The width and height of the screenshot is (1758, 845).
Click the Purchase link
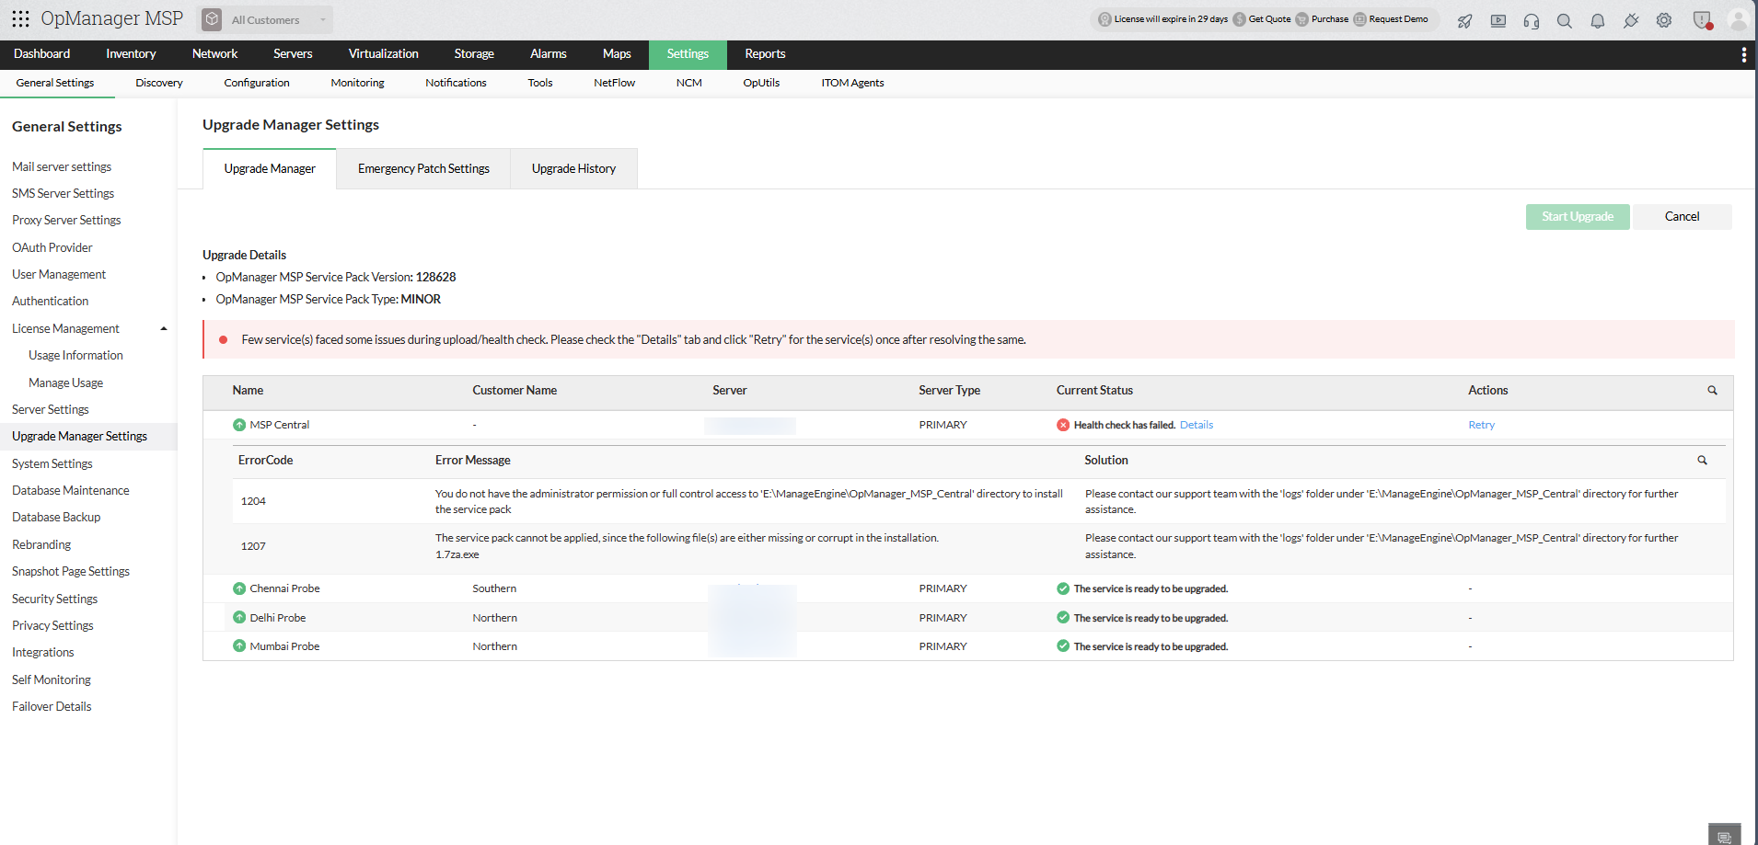[x=1330, y=19]
